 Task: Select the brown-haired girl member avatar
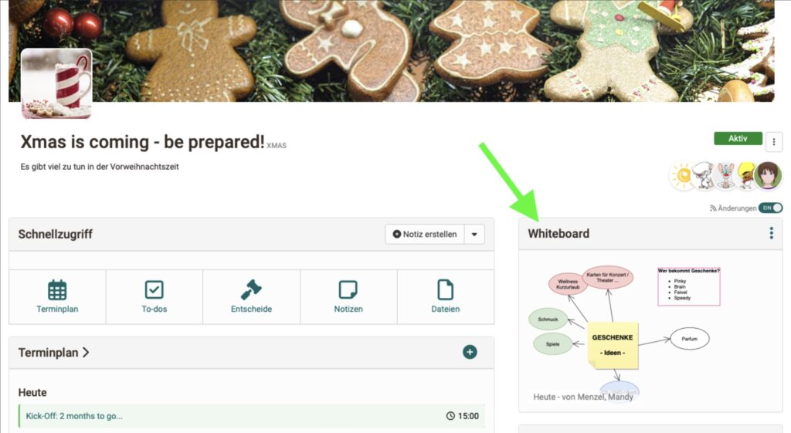click(x=768, y=175)
